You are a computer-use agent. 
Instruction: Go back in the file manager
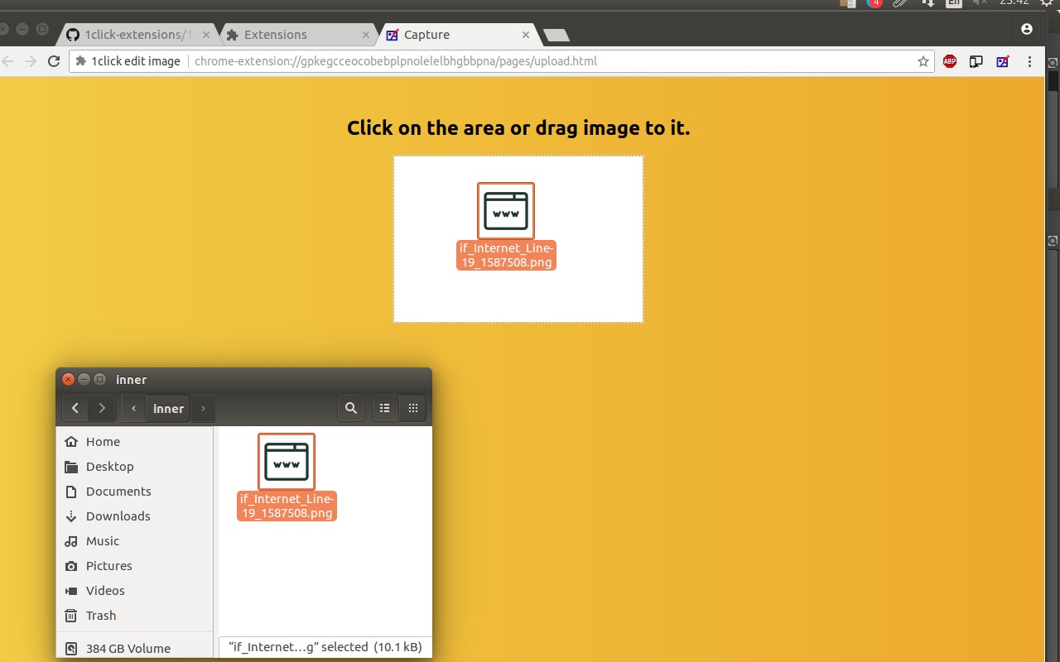pyautogui.click(x=75, y=408)
